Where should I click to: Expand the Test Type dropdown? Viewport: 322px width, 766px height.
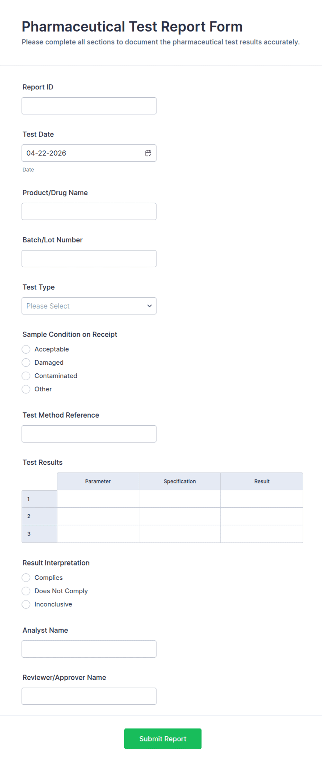point(89,306)
